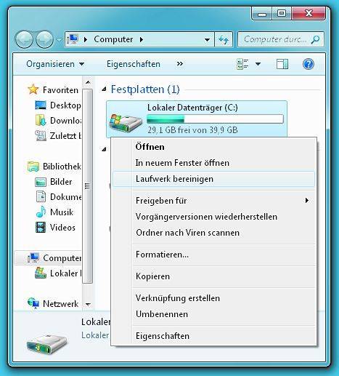Open the Organisieren menu
Screen dimensions: 339x376
55,64
